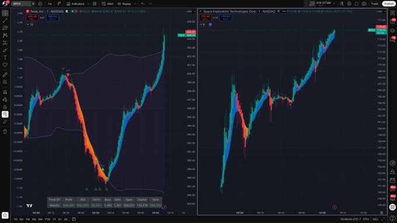Select the trend line drawing tool

pos(5,20)
